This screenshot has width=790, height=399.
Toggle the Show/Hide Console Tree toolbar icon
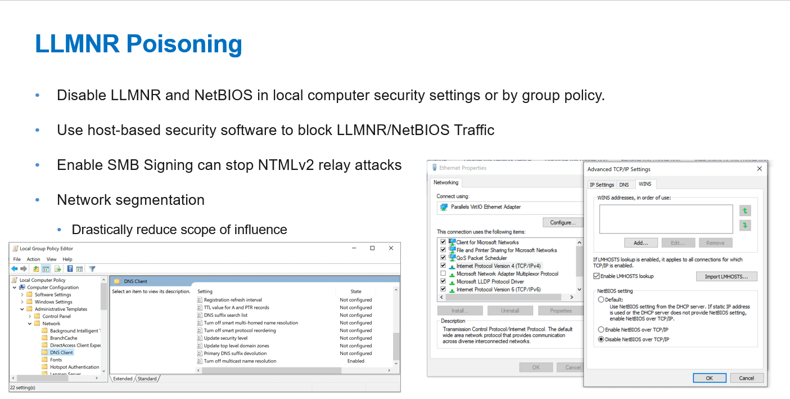click(46, 269)
